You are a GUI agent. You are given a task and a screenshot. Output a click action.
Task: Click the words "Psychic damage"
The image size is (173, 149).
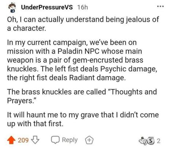point(128,69)
